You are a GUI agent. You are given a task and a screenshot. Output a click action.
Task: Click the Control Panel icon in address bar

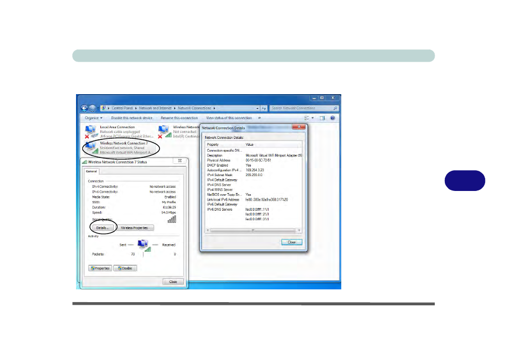(104, 108)
